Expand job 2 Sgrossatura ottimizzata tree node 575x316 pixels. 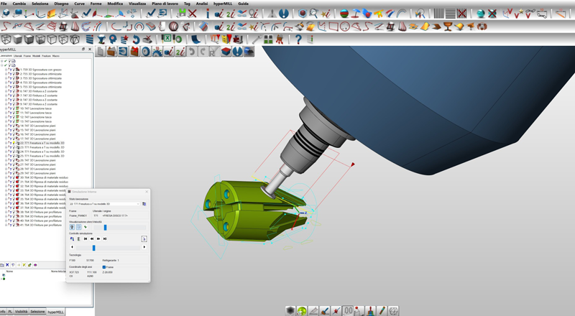6,74
